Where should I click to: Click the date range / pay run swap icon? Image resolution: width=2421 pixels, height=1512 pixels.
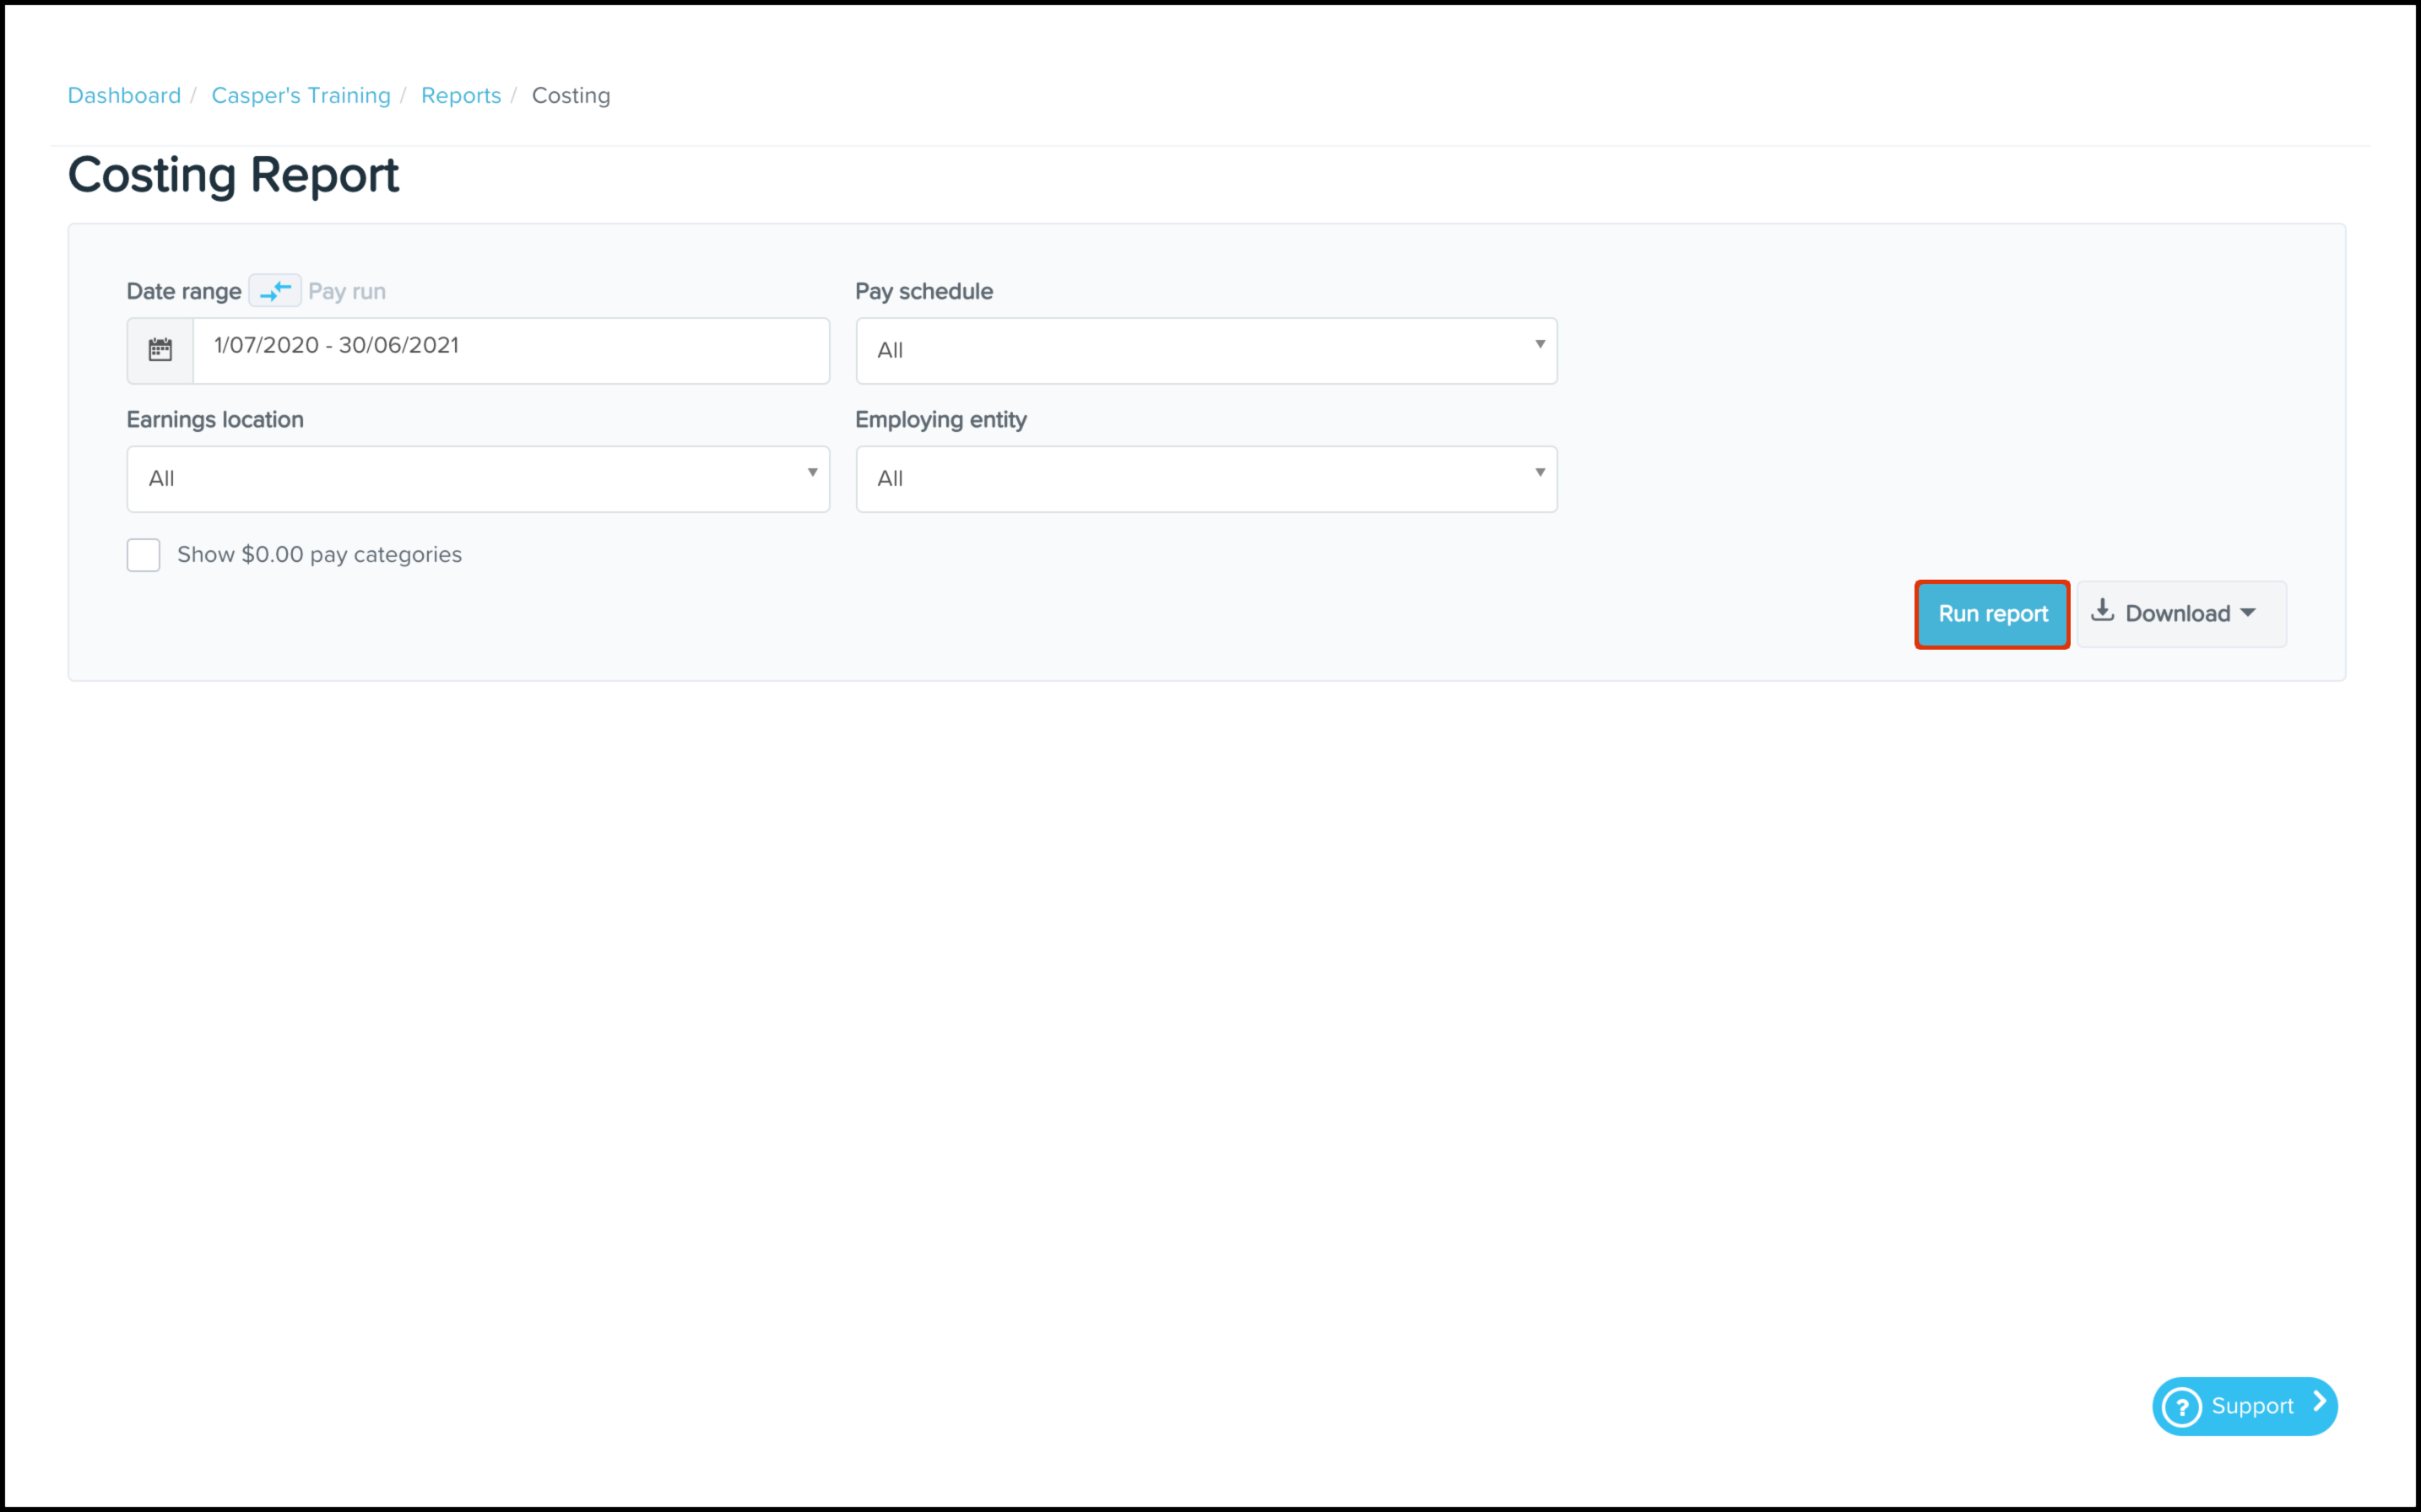tap(275, 291)
